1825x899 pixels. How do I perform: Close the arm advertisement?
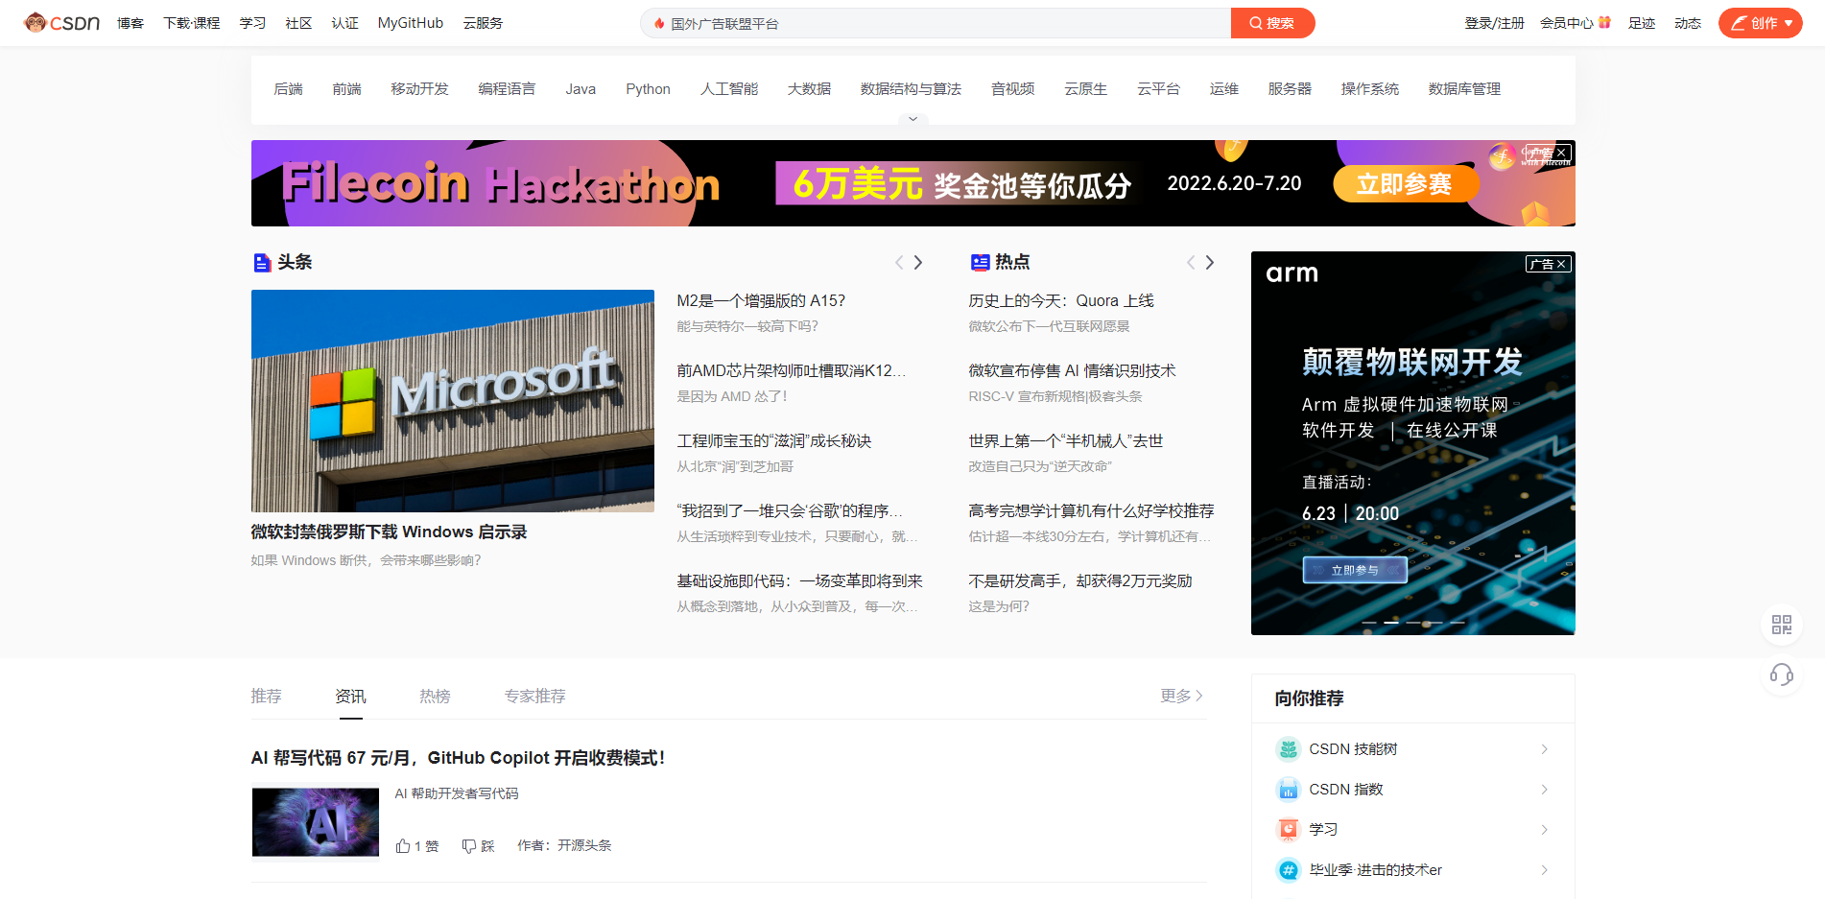click(1561, 264)
